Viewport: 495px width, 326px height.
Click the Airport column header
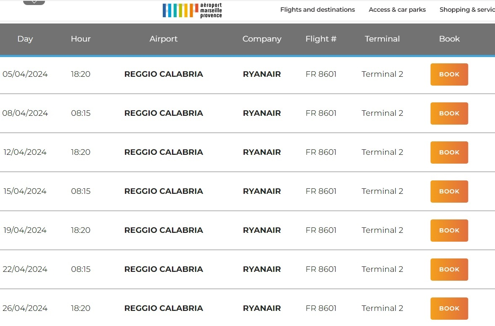click(x=164, y=39)
